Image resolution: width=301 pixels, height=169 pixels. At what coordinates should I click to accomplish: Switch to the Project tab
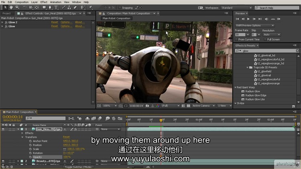pyautogui.click(x=7, y=13)
